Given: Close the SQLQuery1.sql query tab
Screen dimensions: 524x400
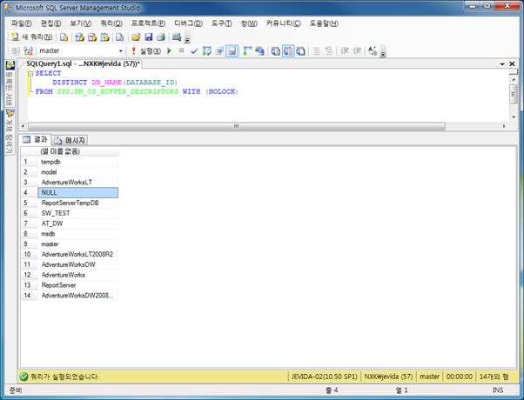Looking at the screenshot, I should click(x=512, y=63).
